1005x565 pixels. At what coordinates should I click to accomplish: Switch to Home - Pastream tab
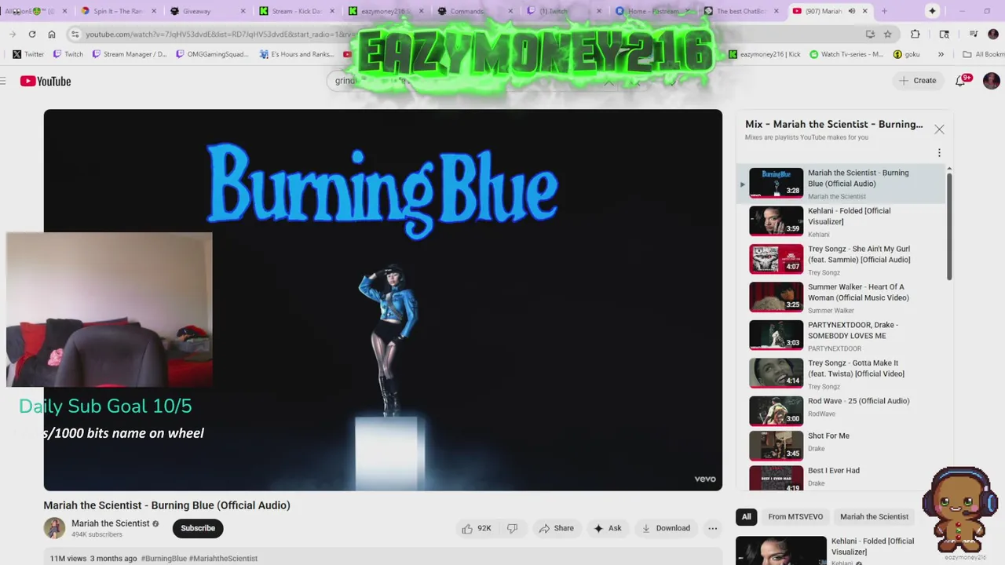(x=652, y=11)
